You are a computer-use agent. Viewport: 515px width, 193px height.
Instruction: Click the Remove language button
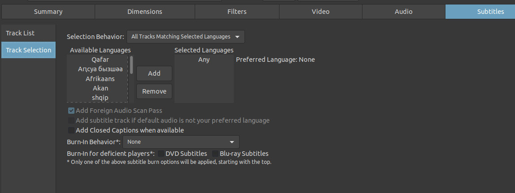click(154, 91)
